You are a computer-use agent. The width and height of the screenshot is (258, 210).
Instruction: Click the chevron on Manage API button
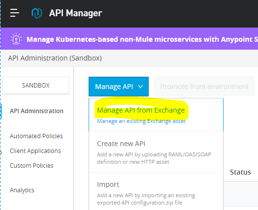point(140,87)
